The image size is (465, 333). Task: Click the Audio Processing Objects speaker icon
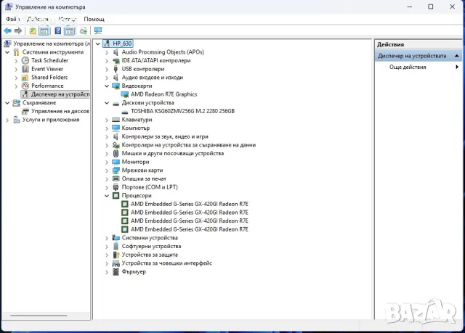[x=116, y=52]
